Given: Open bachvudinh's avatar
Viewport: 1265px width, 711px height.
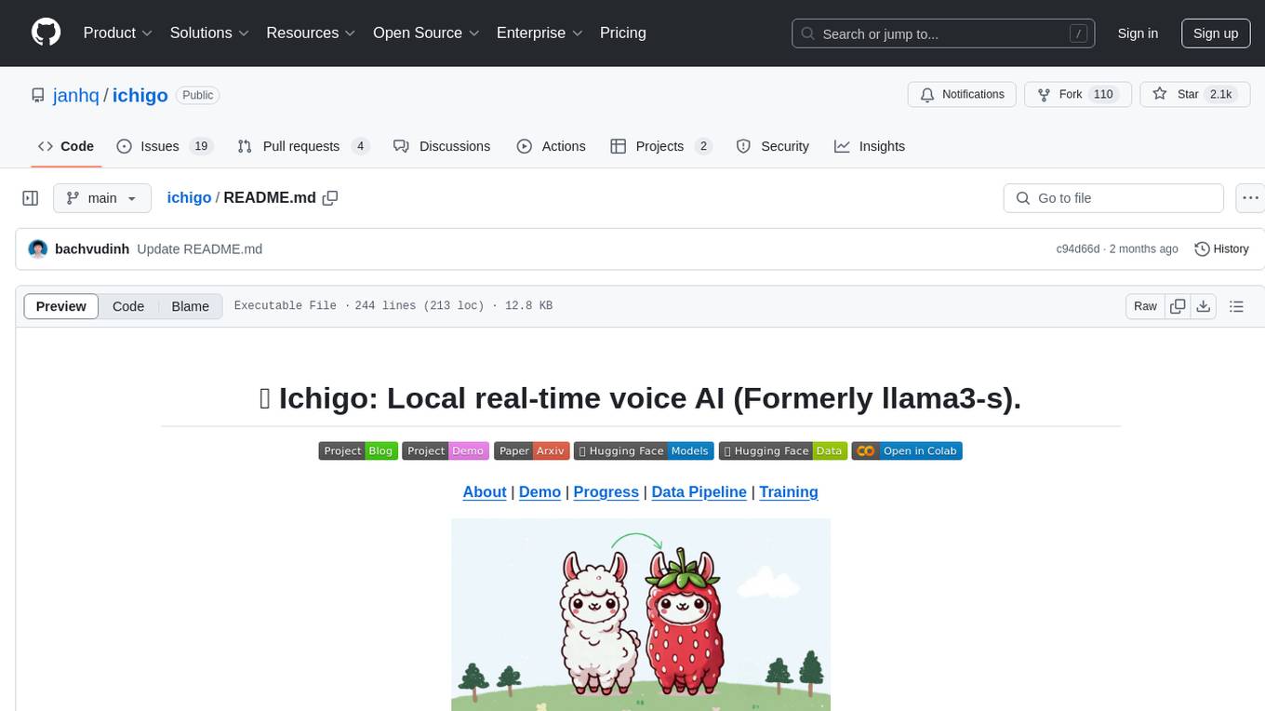Looking at the screenshot, I should point(38,248).
